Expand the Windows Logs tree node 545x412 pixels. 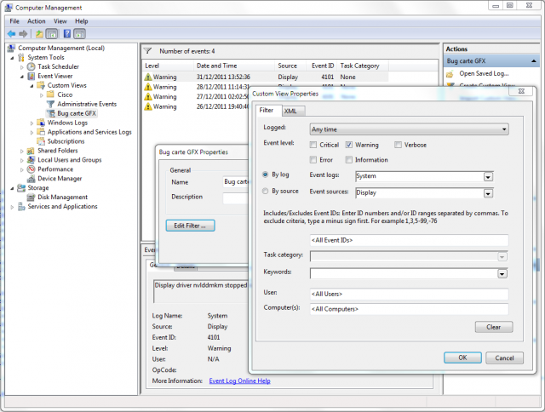click(x=32, y=123)
